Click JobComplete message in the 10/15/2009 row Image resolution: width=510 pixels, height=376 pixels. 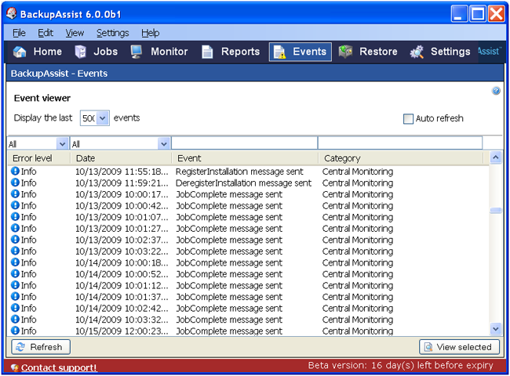[x=229, y=331]
